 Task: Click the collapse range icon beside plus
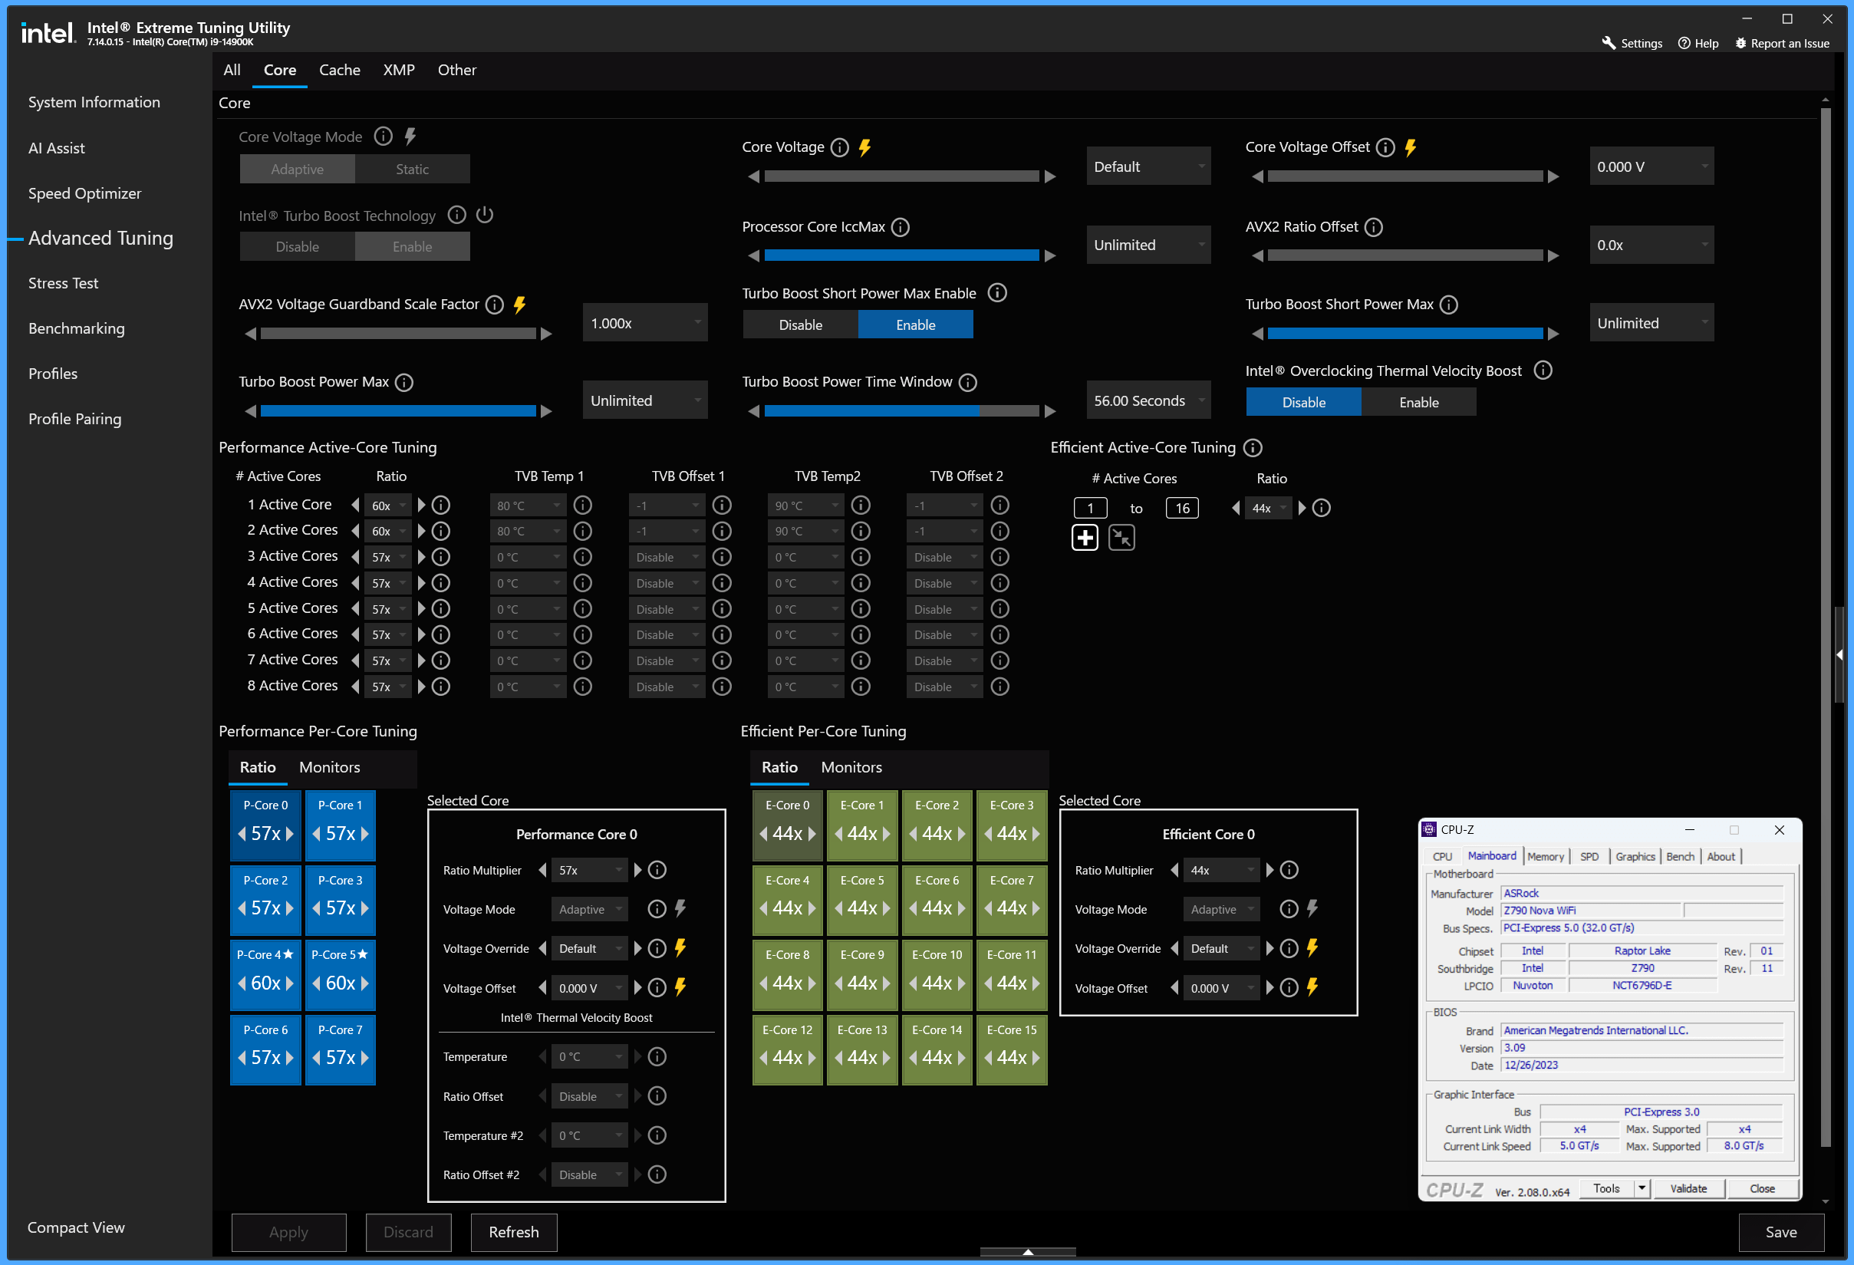point(1121,538)
